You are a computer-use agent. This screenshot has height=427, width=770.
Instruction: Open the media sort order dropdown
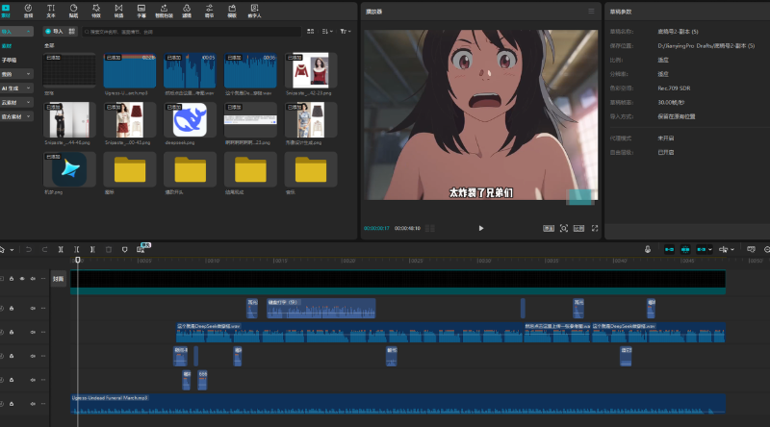click(x=327, y=32)
